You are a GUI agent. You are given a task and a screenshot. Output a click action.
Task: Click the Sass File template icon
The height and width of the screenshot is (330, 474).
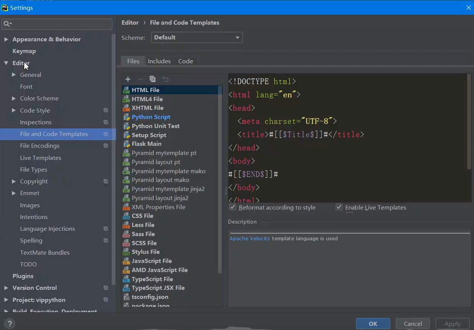point(126,234)
